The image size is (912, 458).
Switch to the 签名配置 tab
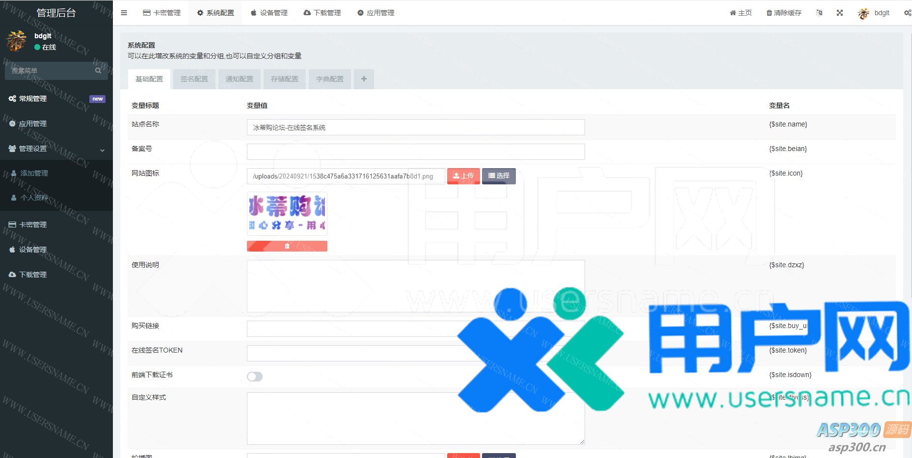pyautogui.click(x=194, y=79)
